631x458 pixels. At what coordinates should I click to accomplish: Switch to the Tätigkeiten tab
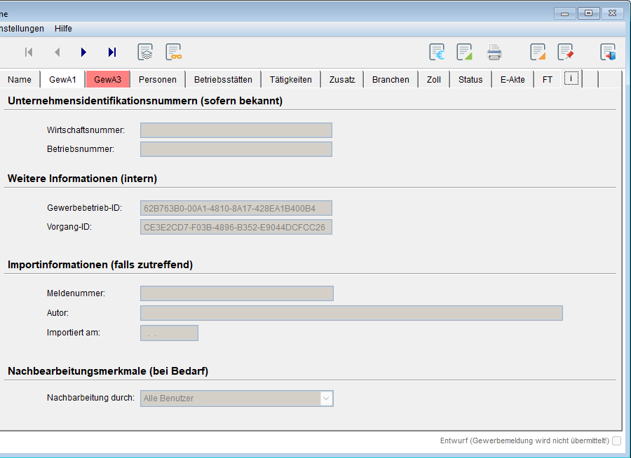pyautogui.click(x=290, y=79)
